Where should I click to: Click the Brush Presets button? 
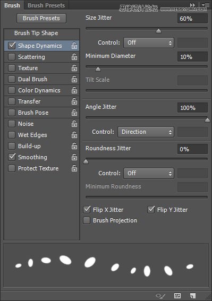[x=41, y=18]
